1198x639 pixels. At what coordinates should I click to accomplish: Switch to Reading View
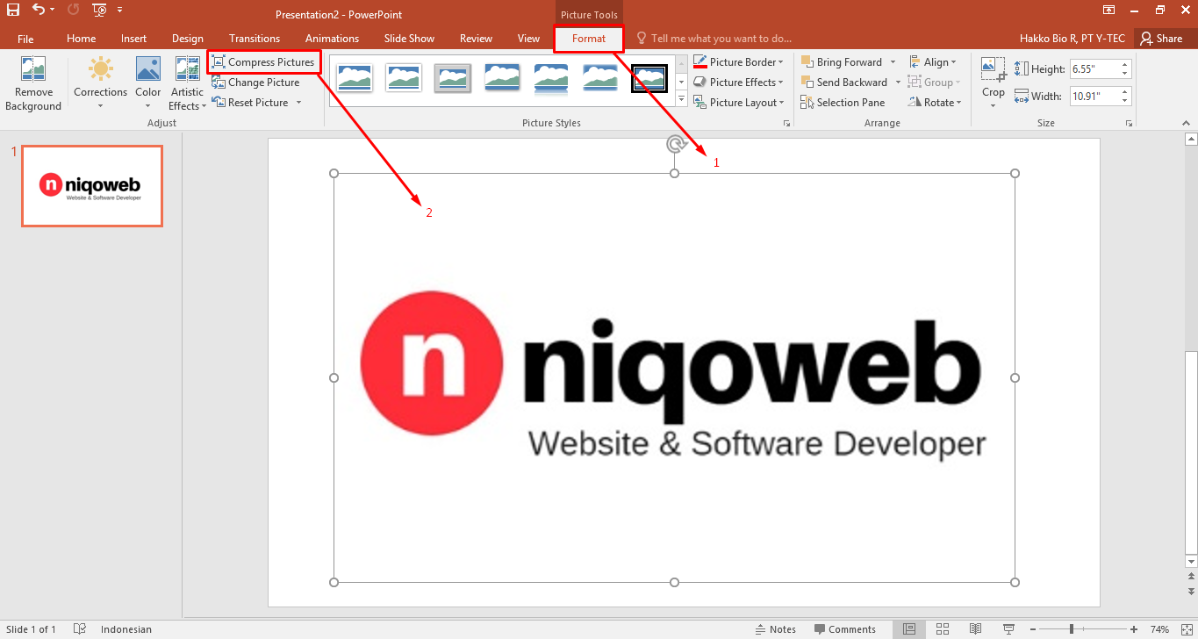(x=975, y=629)
